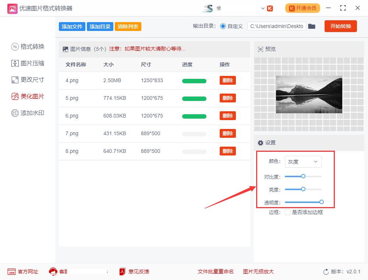Click the 开始转换 button to start converting
The image size is (368, 280).
340,26
